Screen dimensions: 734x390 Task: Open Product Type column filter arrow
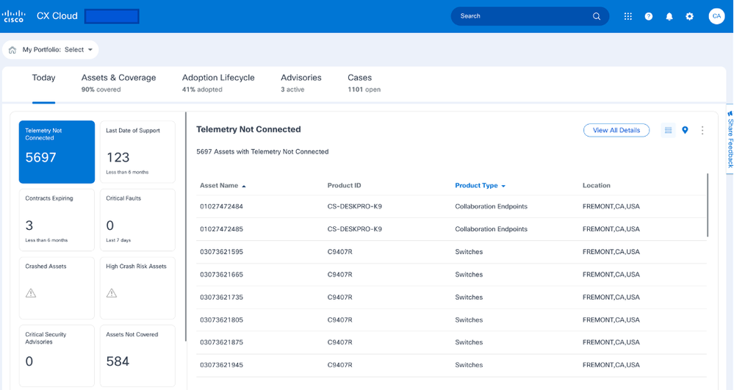tap(503, 187)
